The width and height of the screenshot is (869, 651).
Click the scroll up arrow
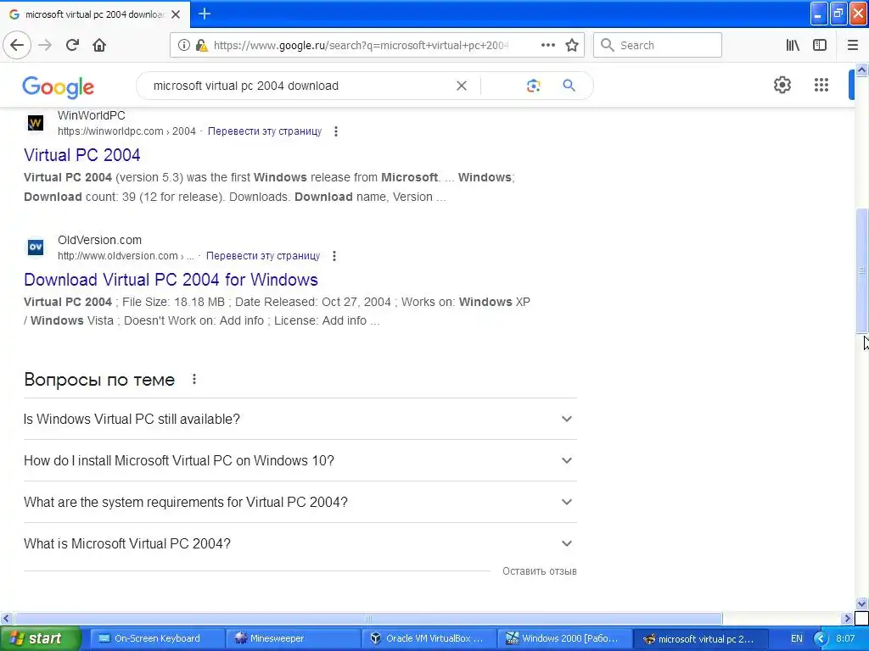862,70
